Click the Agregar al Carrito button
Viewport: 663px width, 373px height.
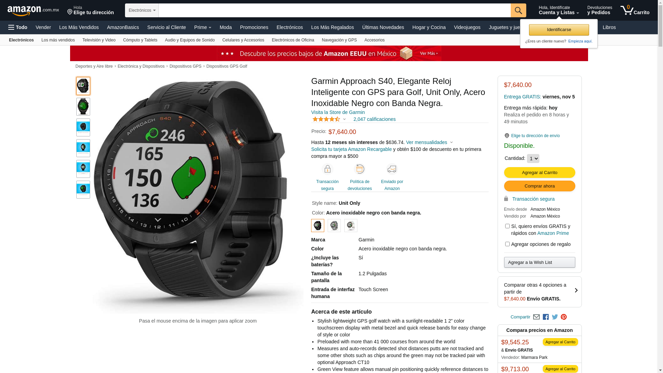(x=539, y=173)
